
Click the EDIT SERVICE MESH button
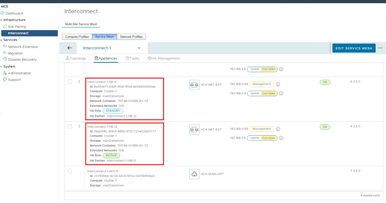[x=354, y=48]
